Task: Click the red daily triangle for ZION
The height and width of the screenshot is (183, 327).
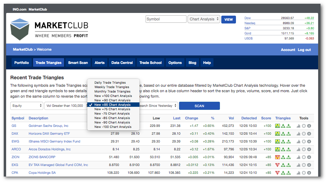Action: pyautogui.click(x=277, y=157)
